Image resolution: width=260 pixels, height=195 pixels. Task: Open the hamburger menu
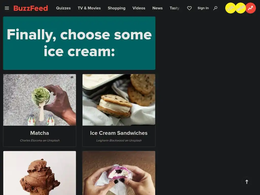point(7,8)
